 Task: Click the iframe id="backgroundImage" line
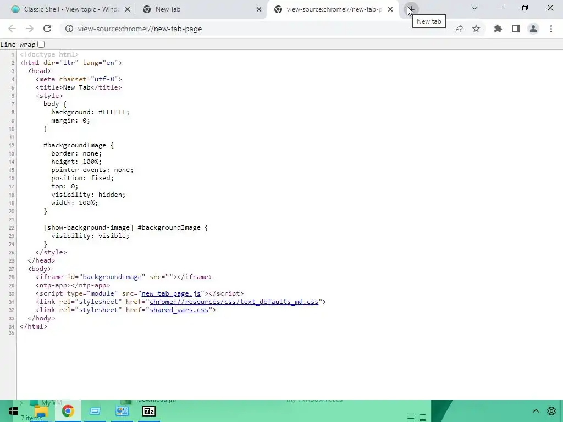124,277
